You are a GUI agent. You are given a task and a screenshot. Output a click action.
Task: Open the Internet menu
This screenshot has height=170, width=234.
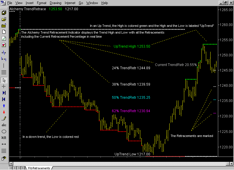[x=70, y=3]
